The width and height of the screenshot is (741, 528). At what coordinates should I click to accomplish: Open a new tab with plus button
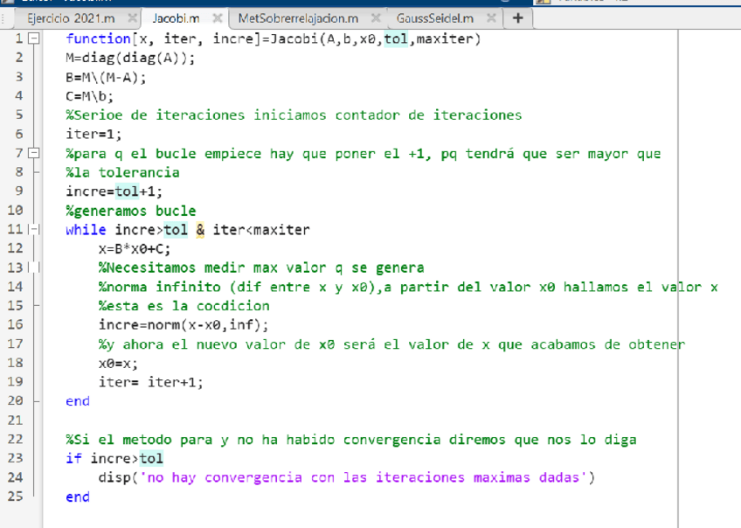tap(518, 17)
